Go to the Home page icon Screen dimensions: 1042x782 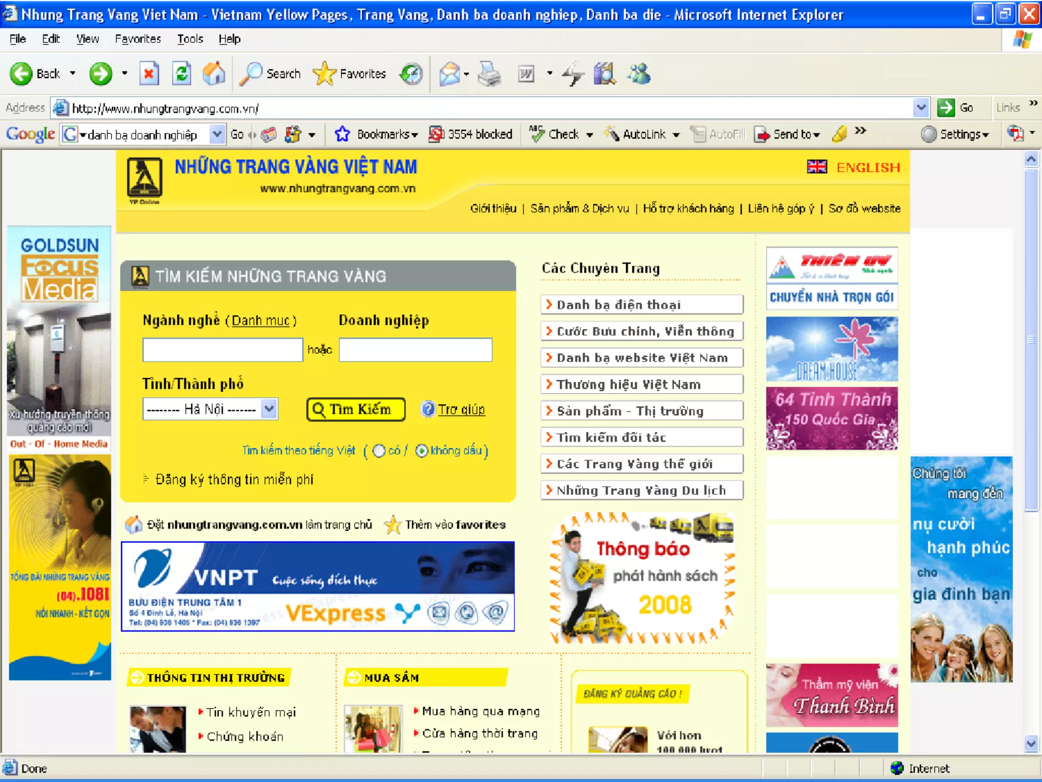(214, 74)
